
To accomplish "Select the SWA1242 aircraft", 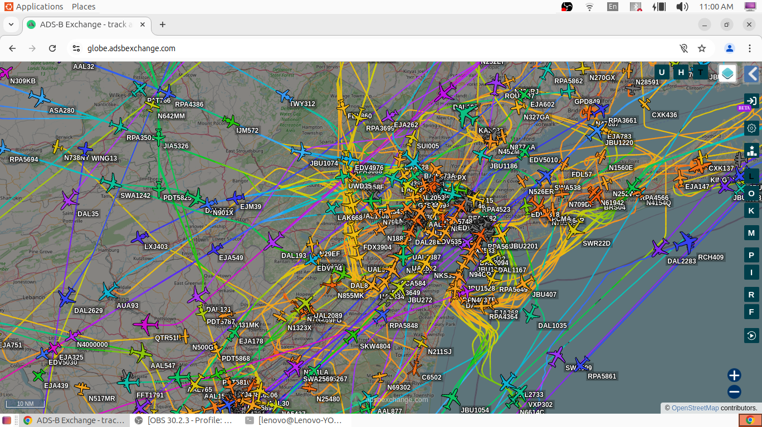I will click(110, 182).
